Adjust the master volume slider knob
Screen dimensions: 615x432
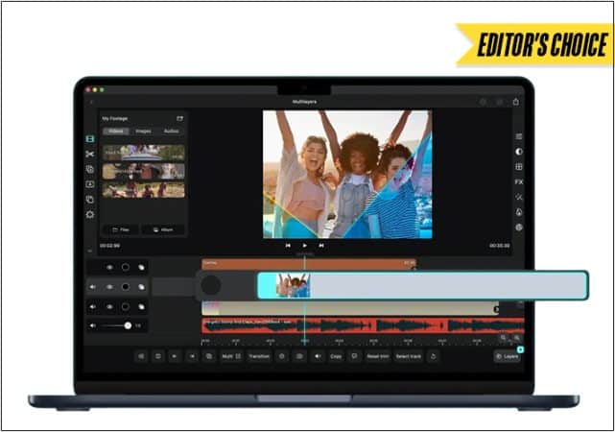[x=128, y=325]
